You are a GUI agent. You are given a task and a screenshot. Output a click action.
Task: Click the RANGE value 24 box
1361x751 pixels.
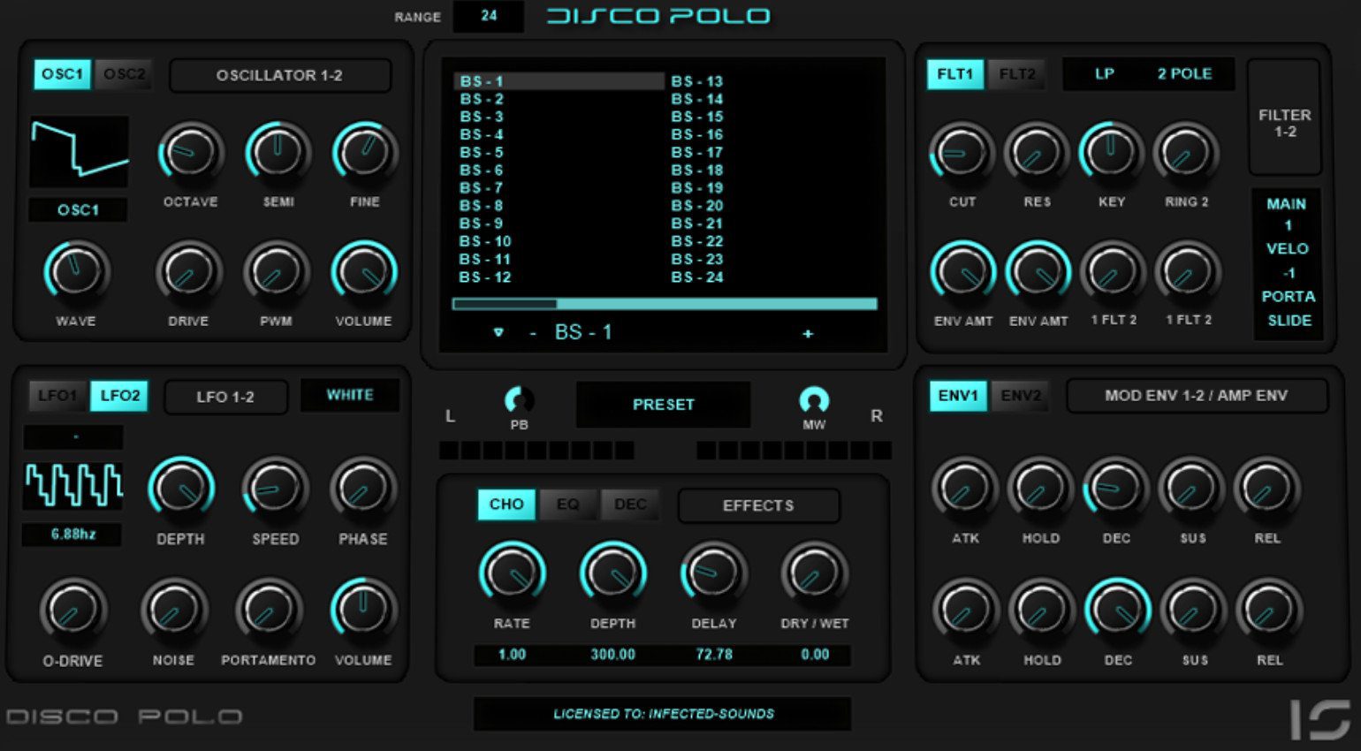(489, 16)
